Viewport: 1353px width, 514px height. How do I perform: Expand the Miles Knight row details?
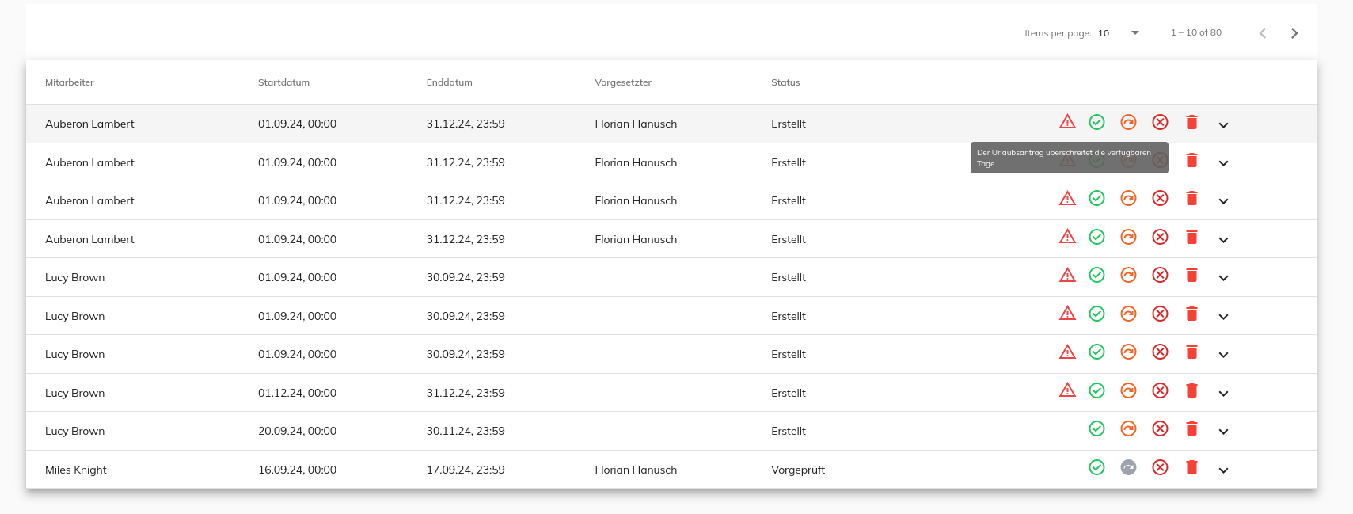pyautogui.click(x=1223, y=470)
